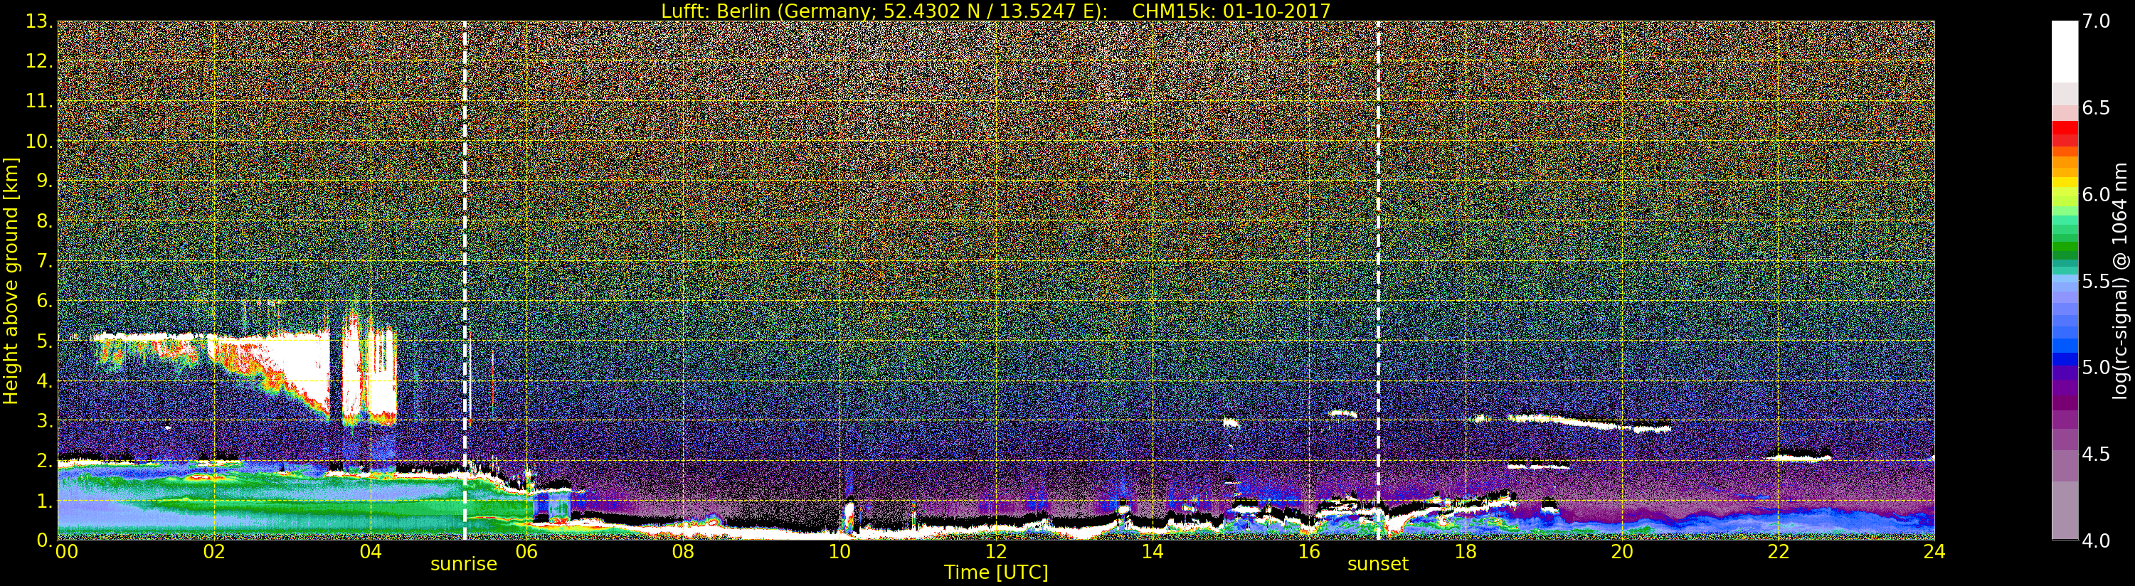
Task: Click the 8. tick on the height axis
Action: click(x=45, y=221)
